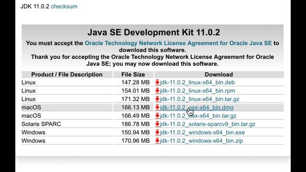Image resolution: width=306 pixels, height=172 pixels.
Task: Click the Windows cell in the 150.94 MB row
Action: coord(67,132)
